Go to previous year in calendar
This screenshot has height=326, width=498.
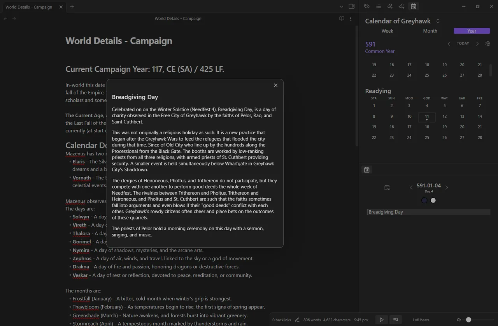coord(449,44)
